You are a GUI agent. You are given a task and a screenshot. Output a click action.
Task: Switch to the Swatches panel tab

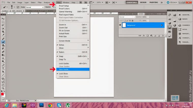pos(148,14)
